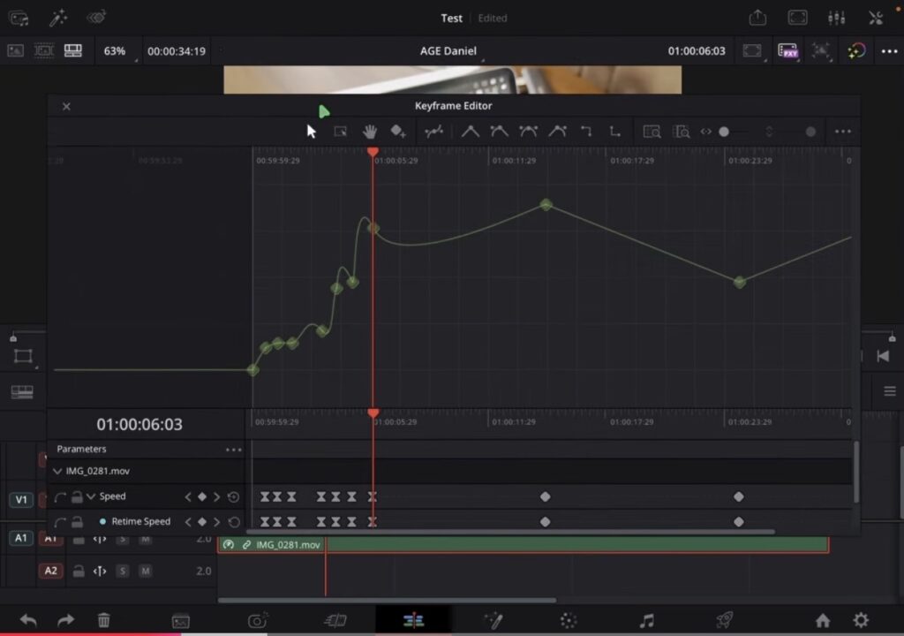Apply the smooth bezier handles curve icon
904x636 pixels.
tap(499, 132)
